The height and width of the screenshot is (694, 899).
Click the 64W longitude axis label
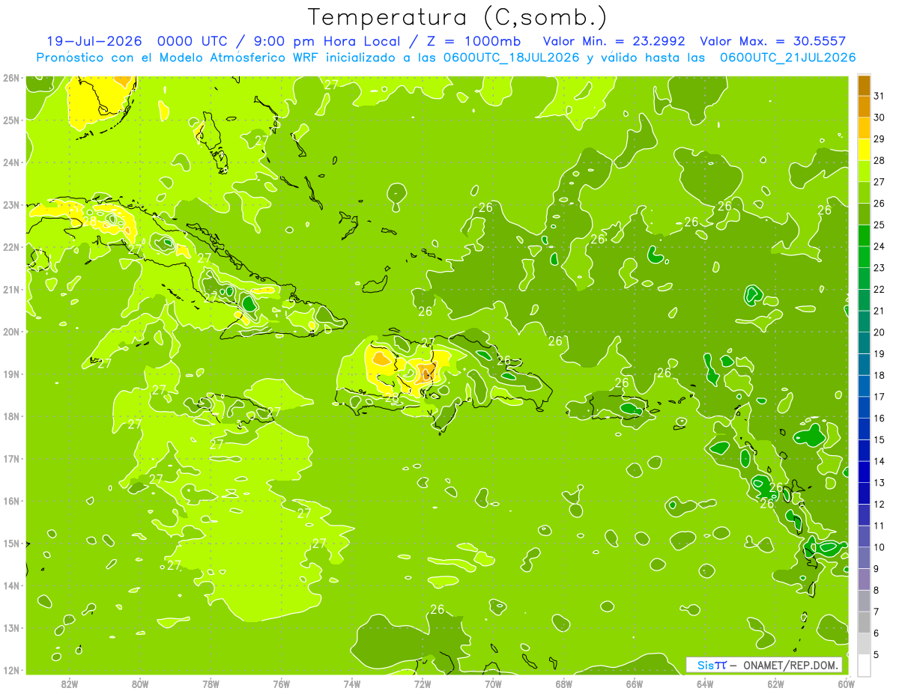click(x=705, y=684)
